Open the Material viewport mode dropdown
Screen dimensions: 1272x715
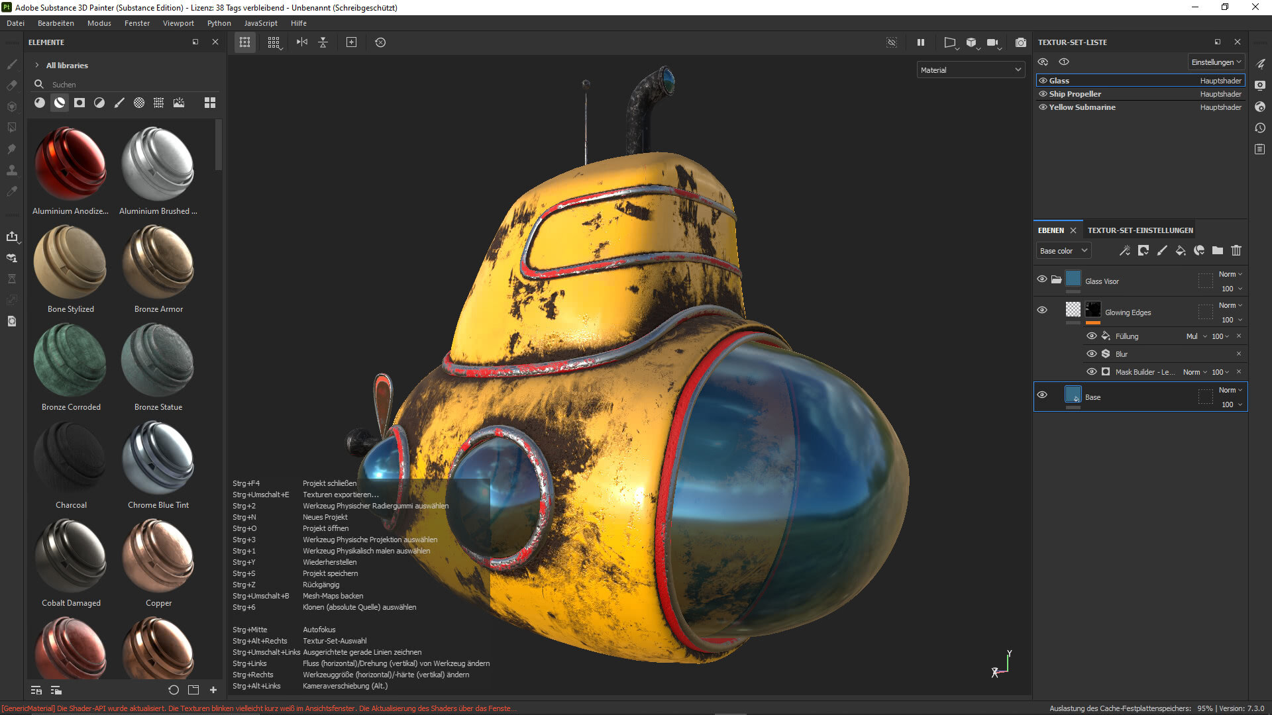pos(971,70)
